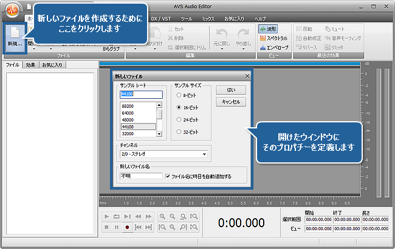Pause playback with the Pause button
Viewport: 395px width, 249px height.
pos(117,227)
